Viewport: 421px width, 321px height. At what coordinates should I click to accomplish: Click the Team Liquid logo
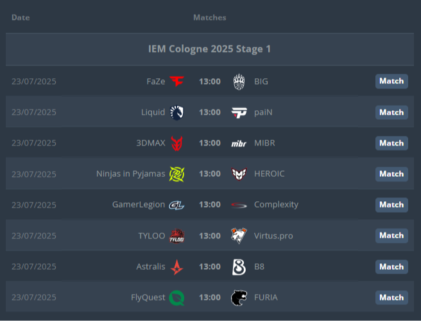pos(176,112)
